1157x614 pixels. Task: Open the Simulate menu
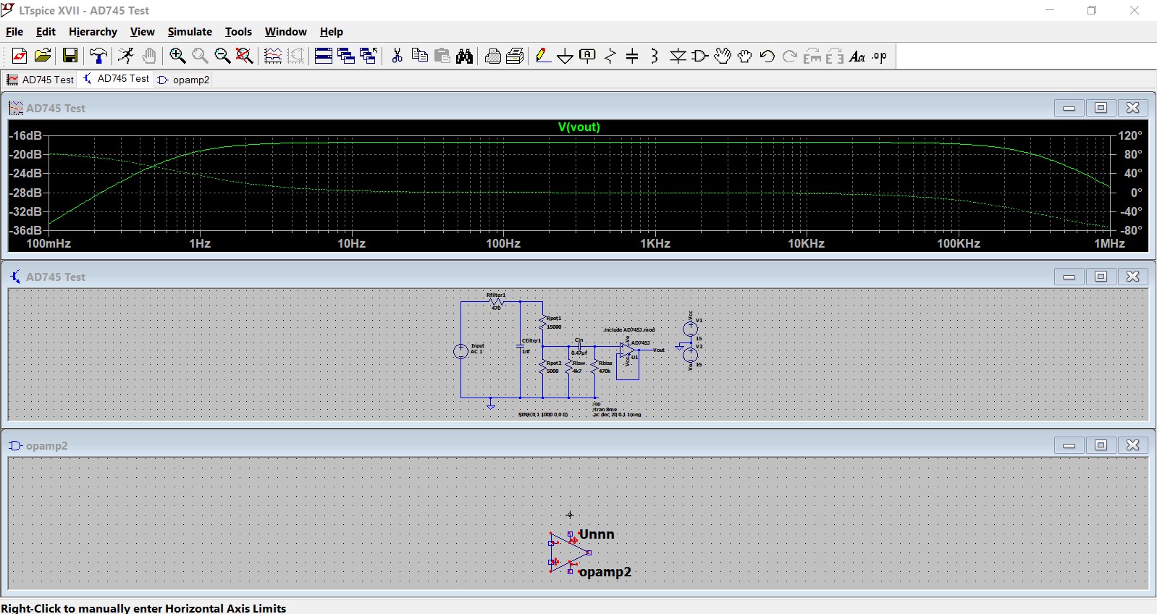pos(190,32)
